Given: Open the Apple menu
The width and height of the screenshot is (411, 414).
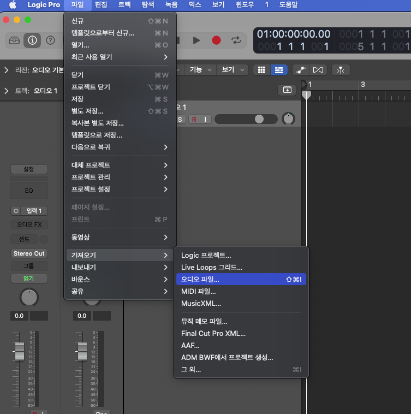Looking at the screenshot, I should [13, 5].
